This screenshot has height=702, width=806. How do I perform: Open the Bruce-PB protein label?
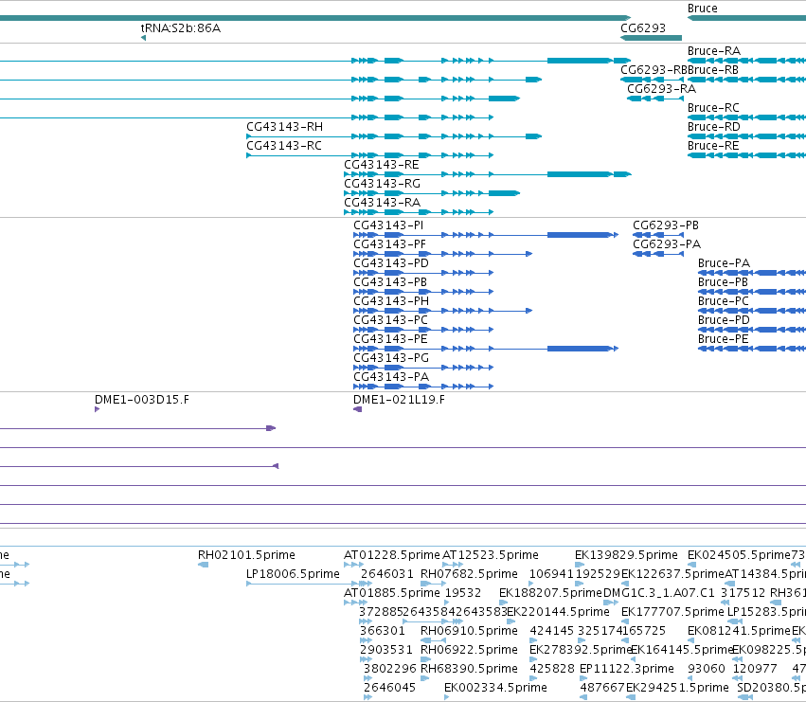(x=724, y=283)
